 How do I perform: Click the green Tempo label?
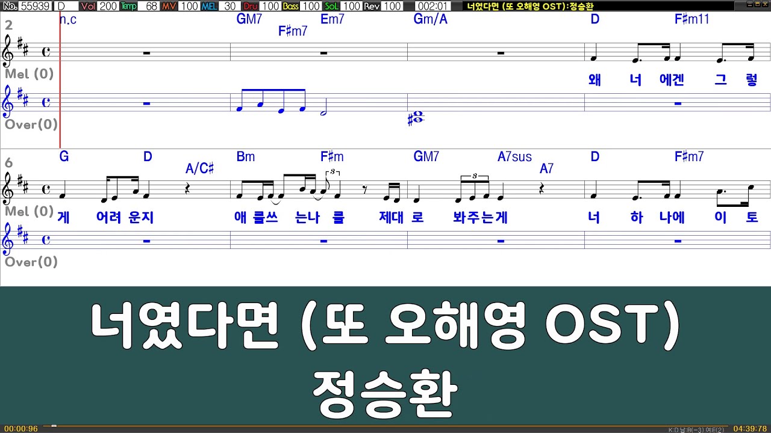(128, 6)
